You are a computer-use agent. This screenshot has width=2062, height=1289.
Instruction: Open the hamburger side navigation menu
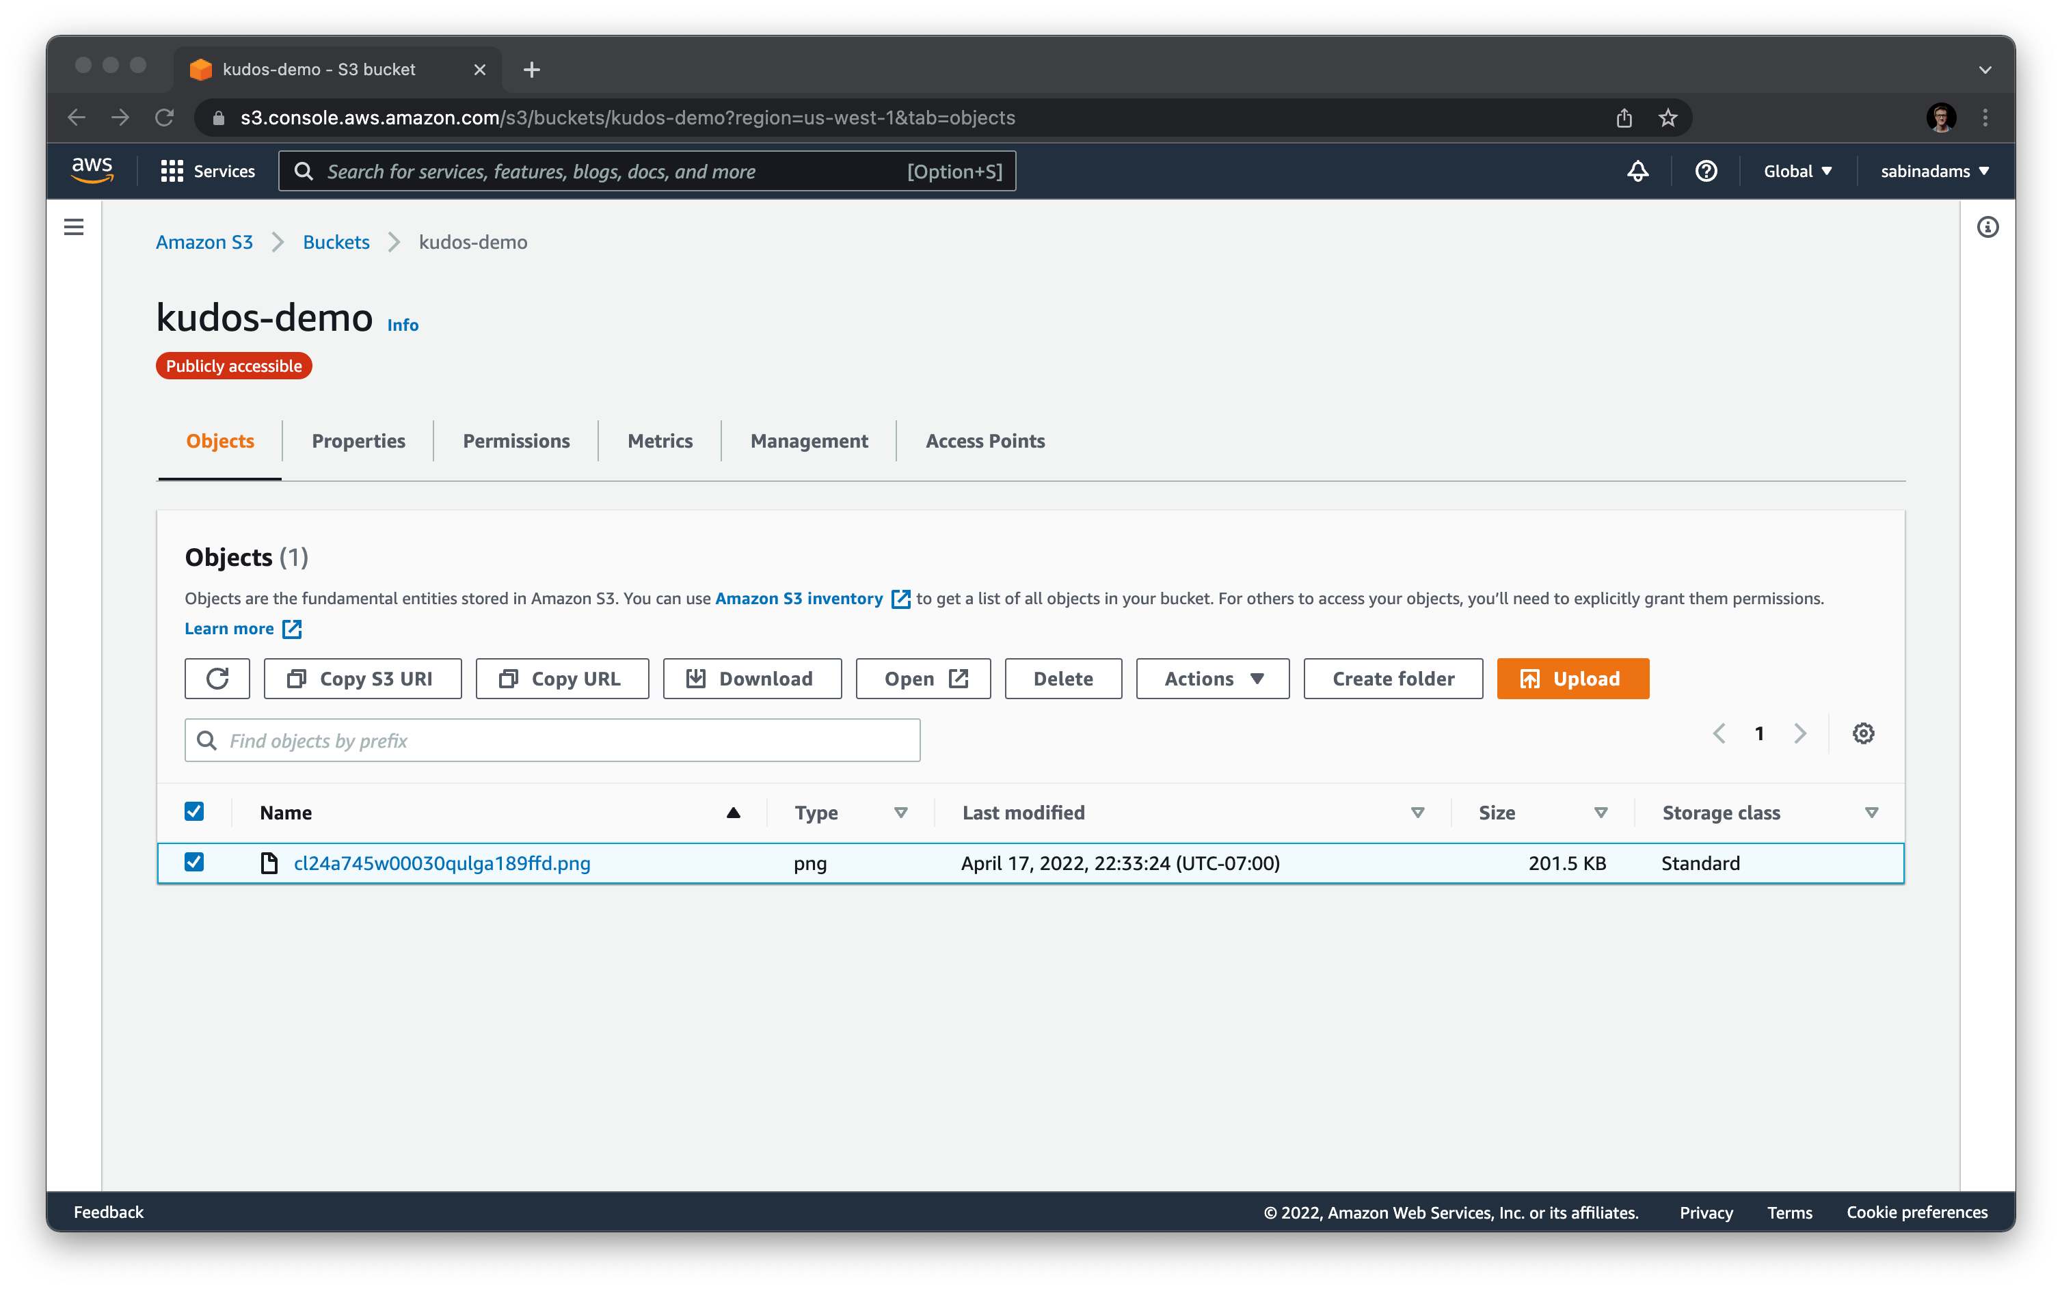click(75, 227)
